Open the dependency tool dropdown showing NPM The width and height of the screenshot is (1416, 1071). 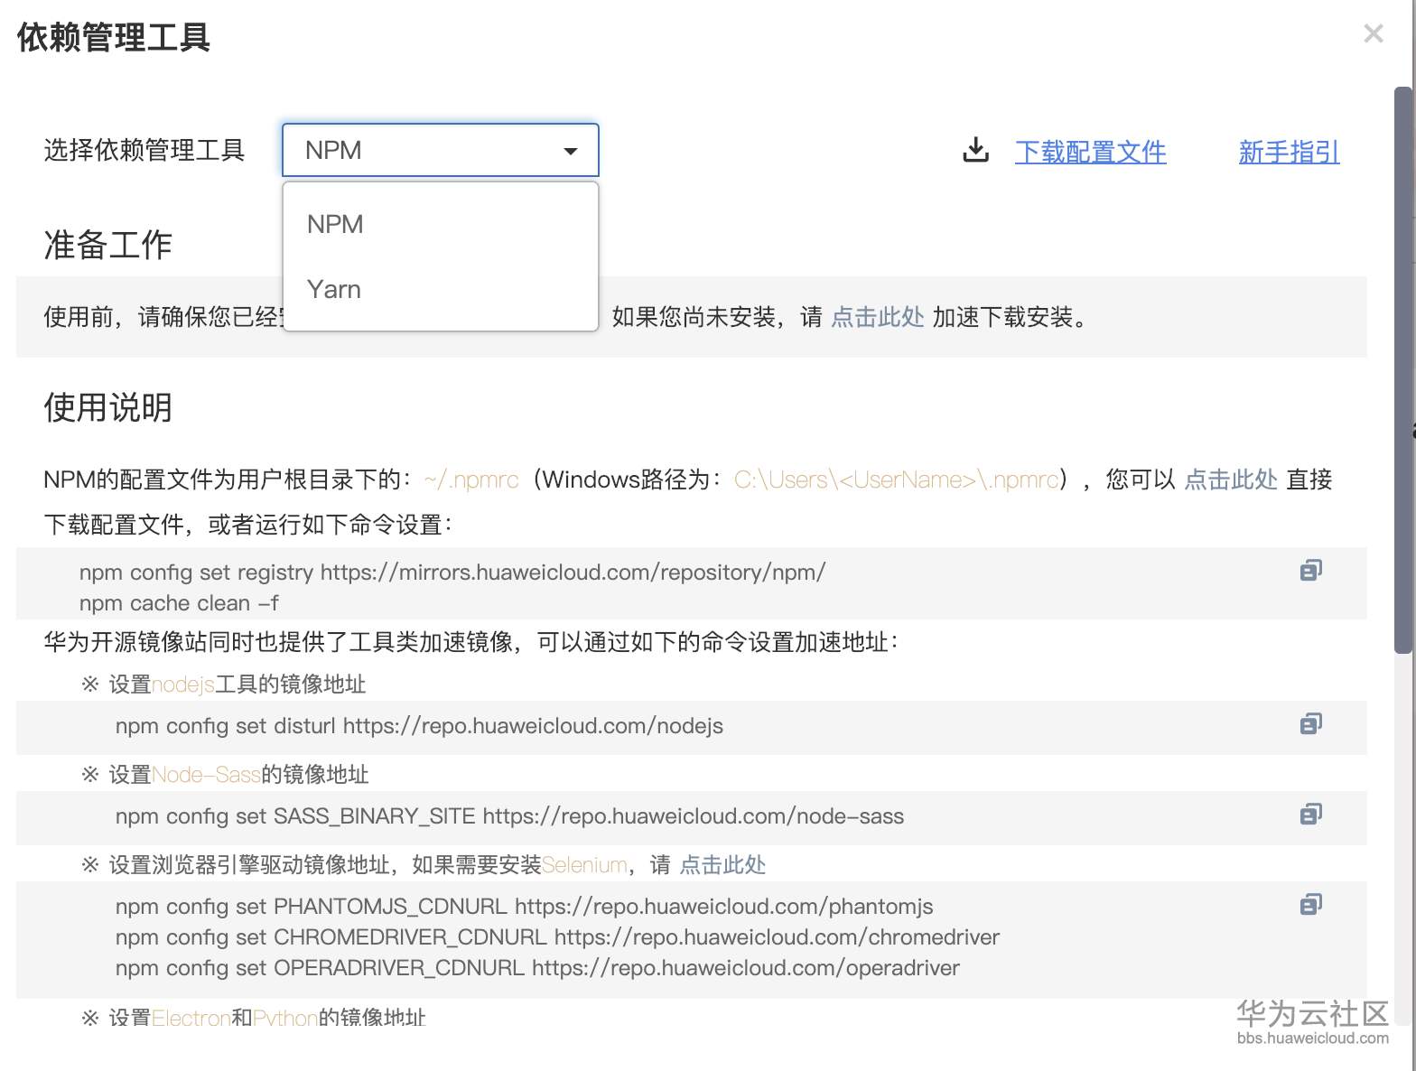point(441,150)
